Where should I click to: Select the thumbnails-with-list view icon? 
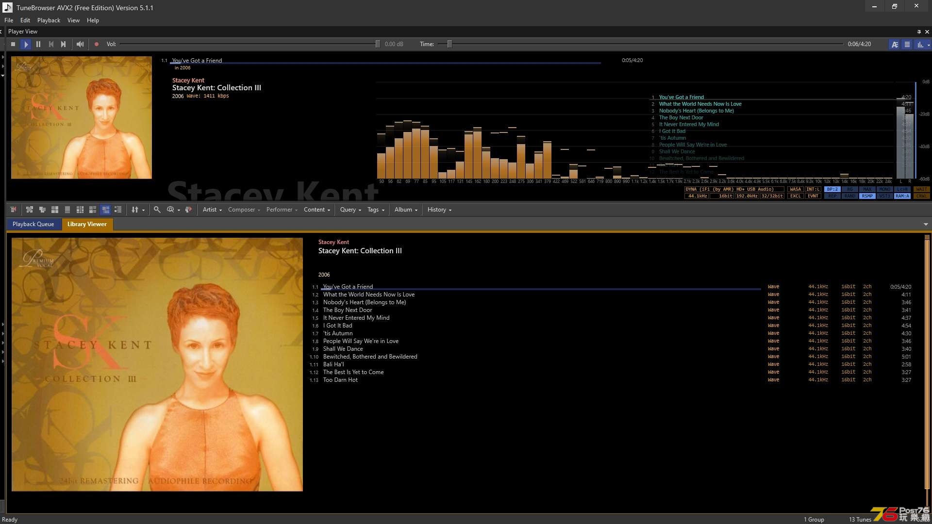(93, 210)
